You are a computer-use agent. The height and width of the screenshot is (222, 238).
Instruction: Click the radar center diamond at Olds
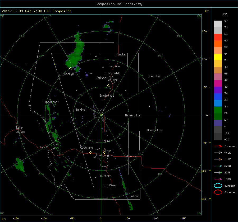click(101, 115)
